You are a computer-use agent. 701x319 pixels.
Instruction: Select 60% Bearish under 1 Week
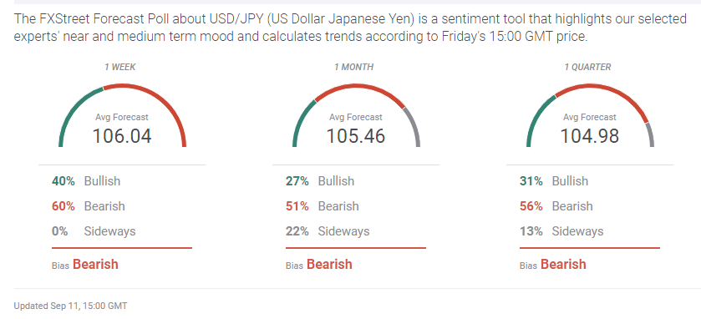[x=88, y=206]
